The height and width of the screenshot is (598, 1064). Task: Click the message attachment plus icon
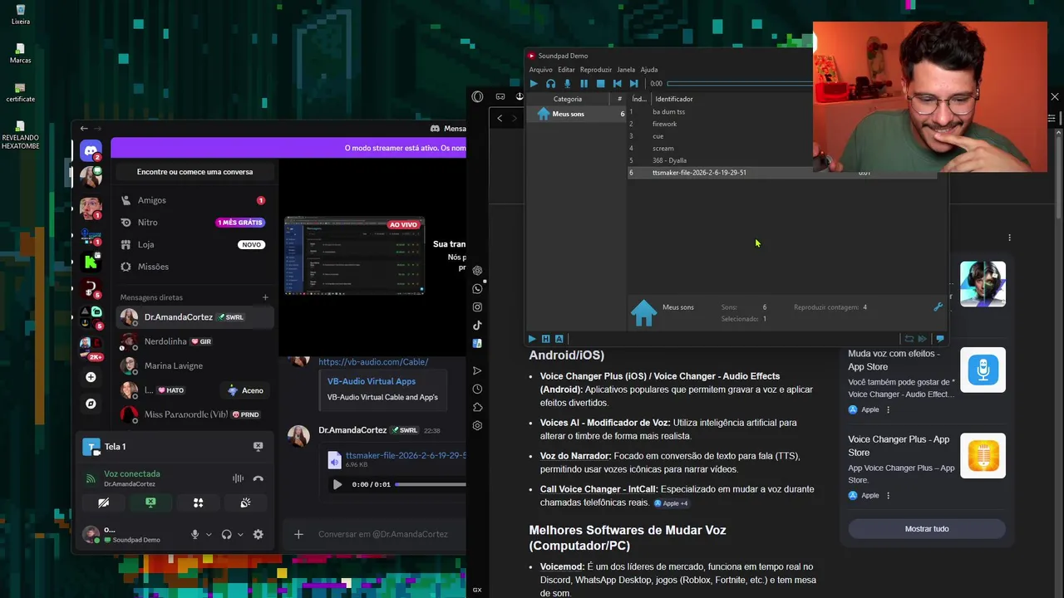[298, 534]
